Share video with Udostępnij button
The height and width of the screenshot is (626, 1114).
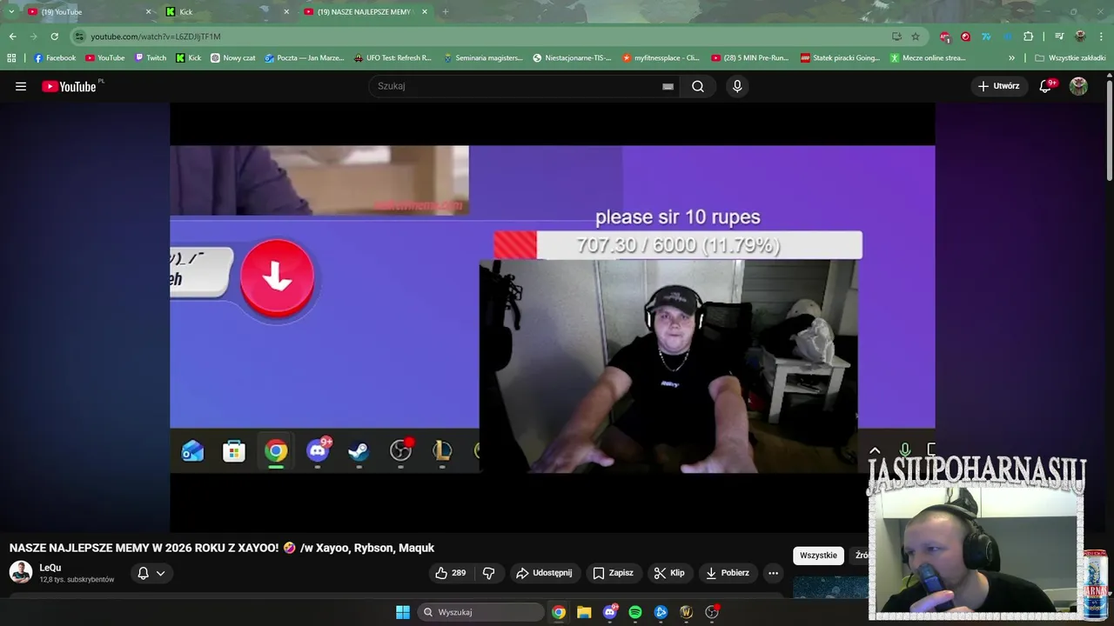pyautogui.click(x=544, y=573)
